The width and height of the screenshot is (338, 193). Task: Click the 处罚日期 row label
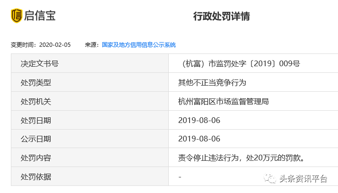pyautogui.click(x=35, y=120)
